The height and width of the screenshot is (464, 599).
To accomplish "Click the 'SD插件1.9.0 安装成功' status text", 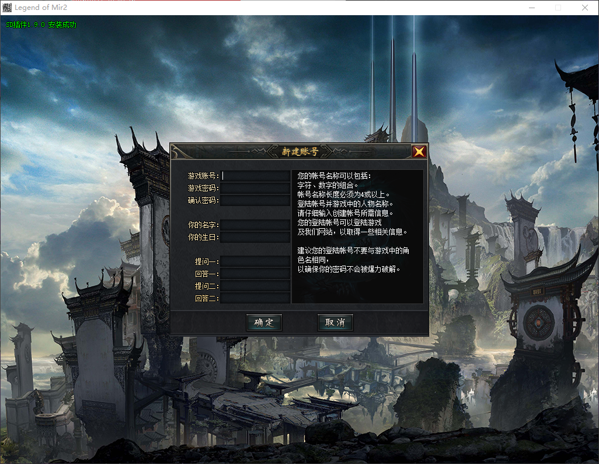I will tap(41, 25).
